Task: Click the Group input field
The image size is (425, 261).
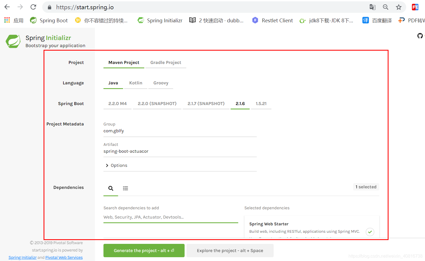Action: pyautogui.click(x=180, y=131)
